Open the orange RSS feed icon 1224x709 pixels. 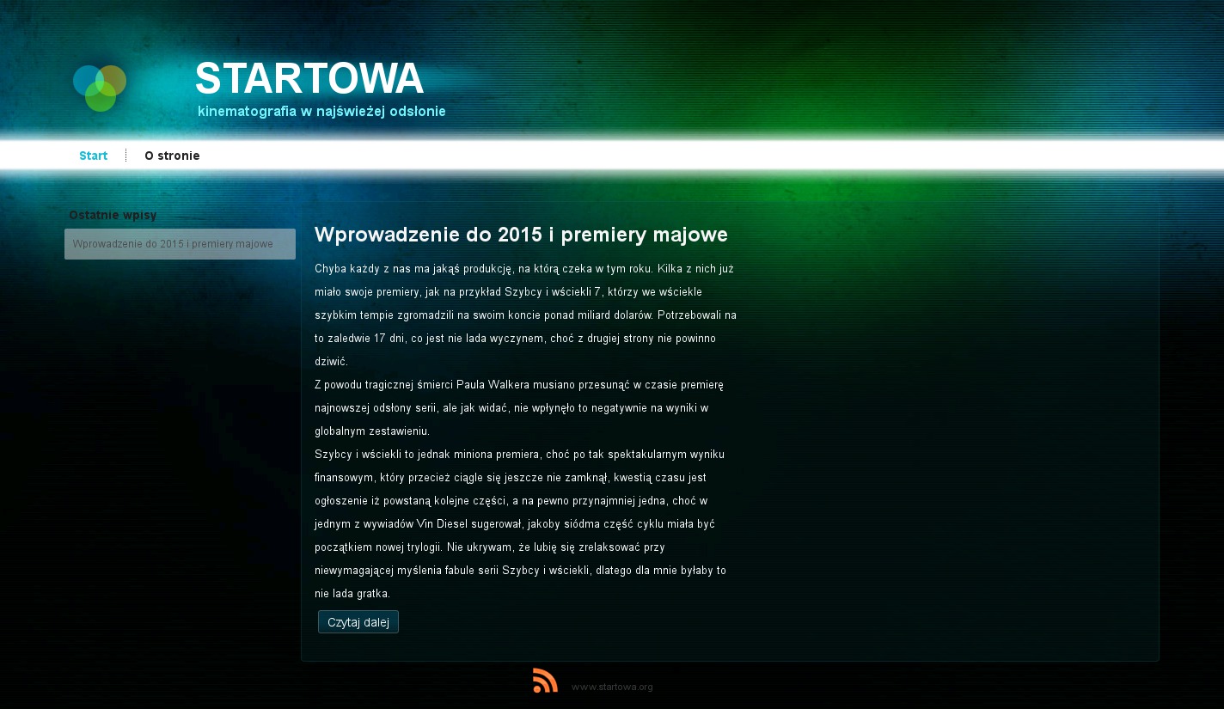coord(545,681)
